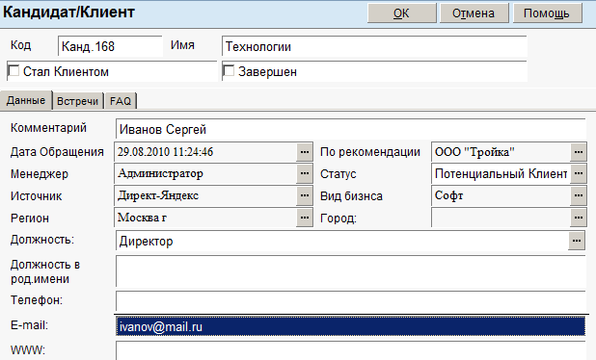Switch to the Данные tab
This screenshot has width=596, height=360.
coord(26,100)
